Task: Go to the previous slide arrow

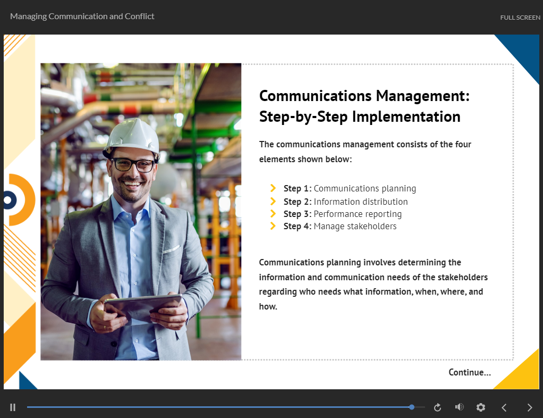Action: pos(504,407)
